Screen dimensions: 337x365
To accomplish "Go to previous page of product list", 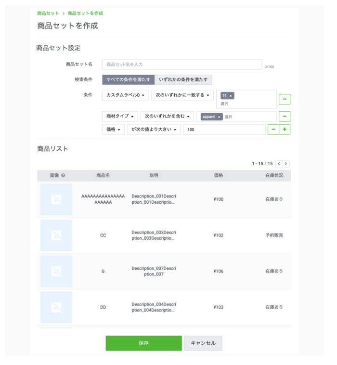I will (x=279, y=164).
